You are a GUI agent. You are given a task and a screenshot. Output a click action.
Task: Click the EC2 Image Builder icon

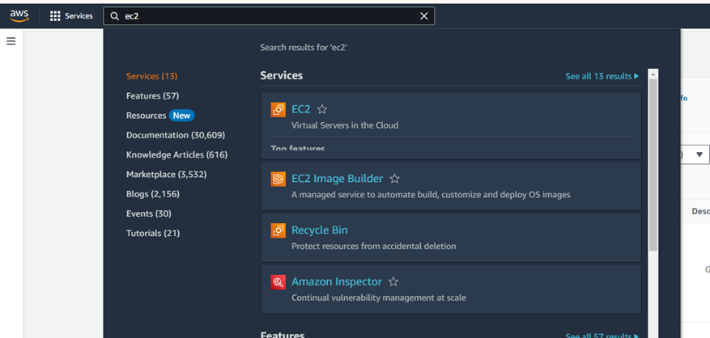(278, 180)
